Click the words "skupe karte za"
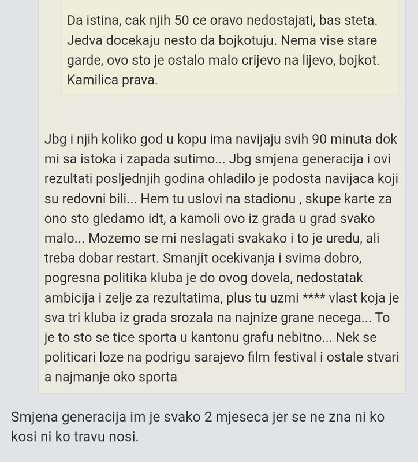 tap(349, 199)
